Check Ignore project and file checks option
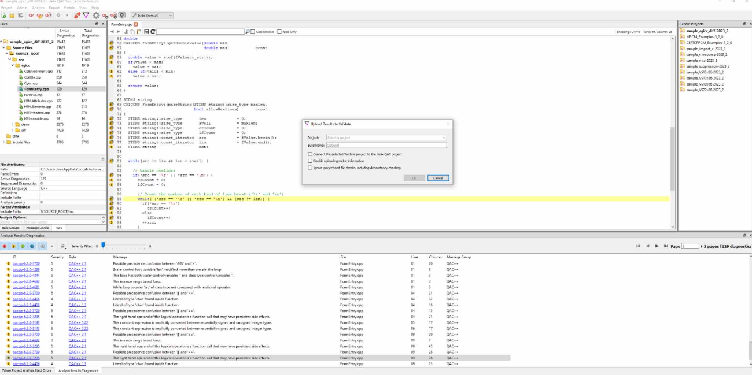The image size is (752, 375). [310, 168]
